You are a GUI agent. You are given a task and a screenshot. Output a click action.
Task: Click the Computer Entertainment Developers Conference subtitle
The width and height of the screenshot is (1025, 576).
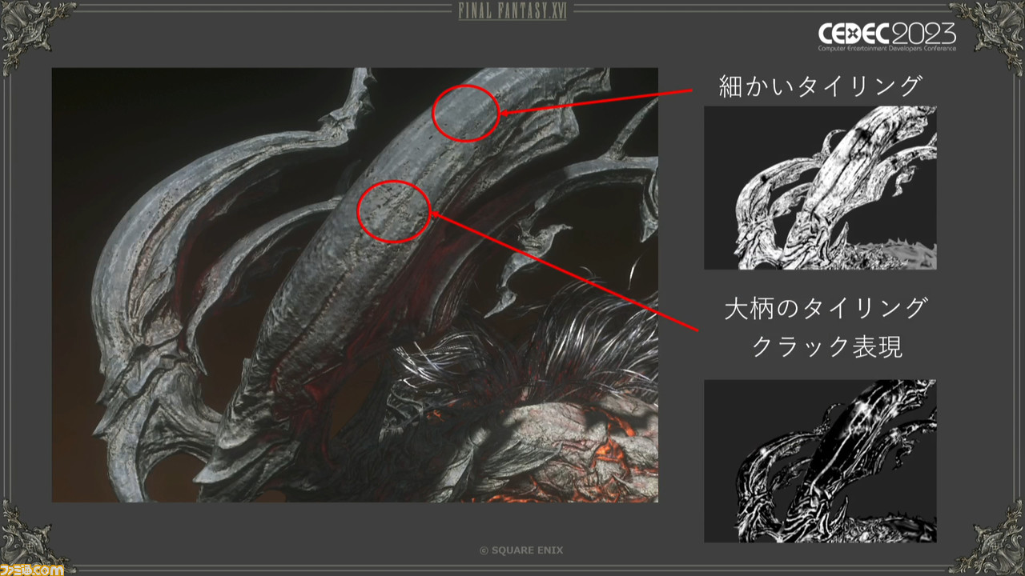click(886, 49)
